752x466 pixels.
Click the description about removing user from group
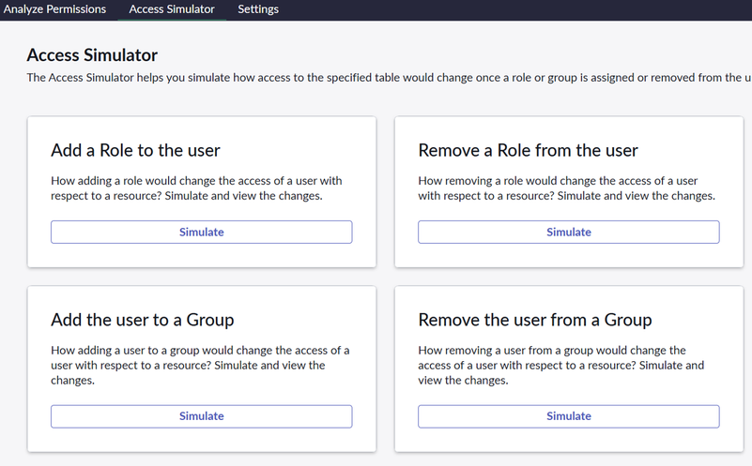tap(560, 366)
